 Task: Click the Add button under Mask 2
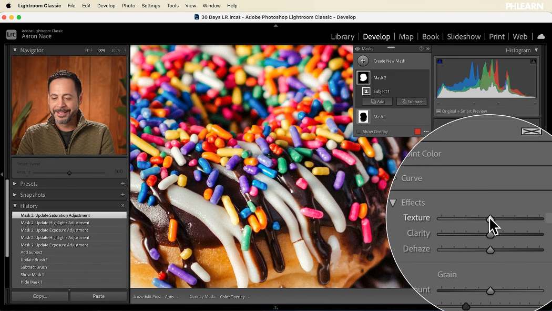click(378, 102)
